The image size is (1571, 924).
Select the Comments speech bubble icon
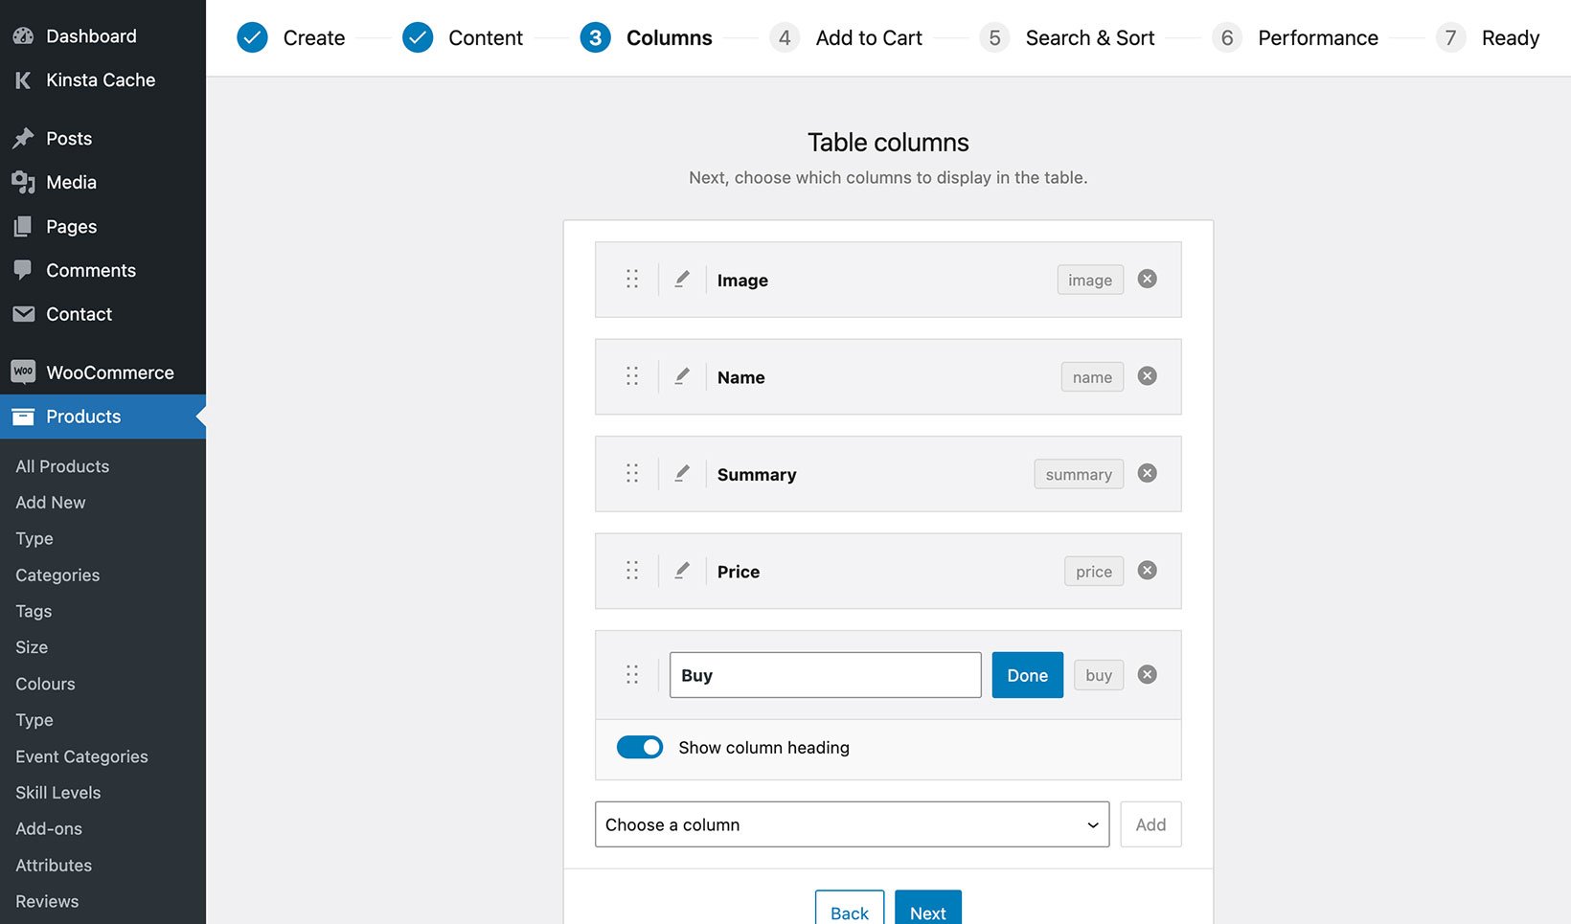[x=23, y=270]
